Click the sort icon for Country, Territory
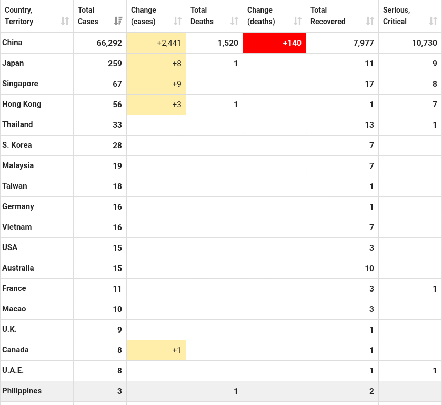Viewport: 442px width, 405px height. coord(65,21)
